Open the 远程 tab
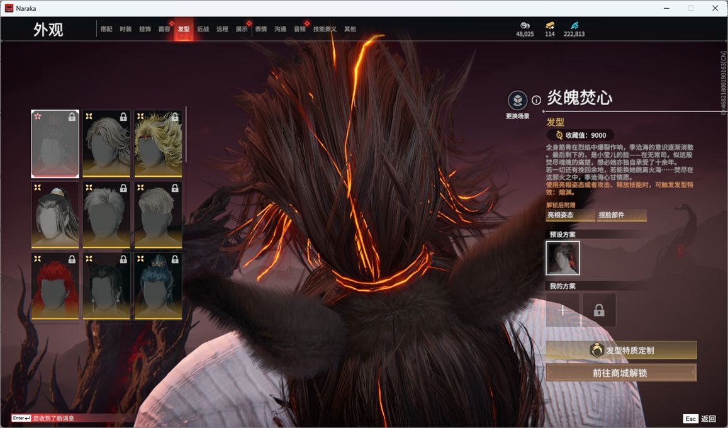Image resolution: width=728 pixels, height=428 pixels. point(222,29)
